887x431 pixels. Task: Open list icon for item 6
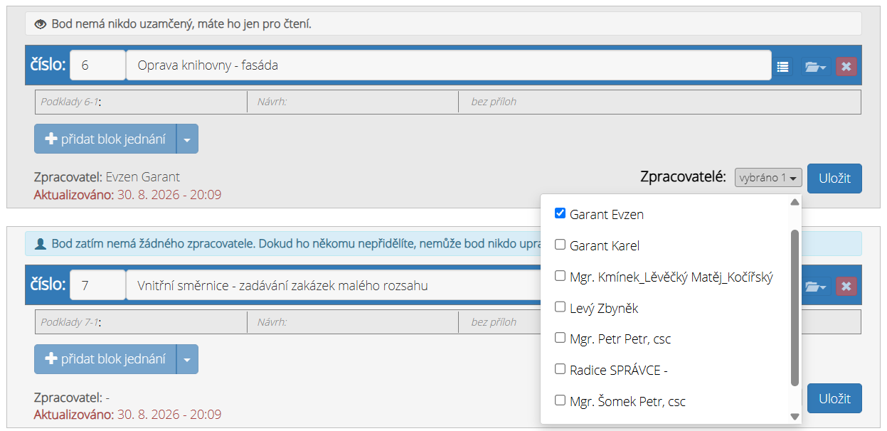click(782, 66)
